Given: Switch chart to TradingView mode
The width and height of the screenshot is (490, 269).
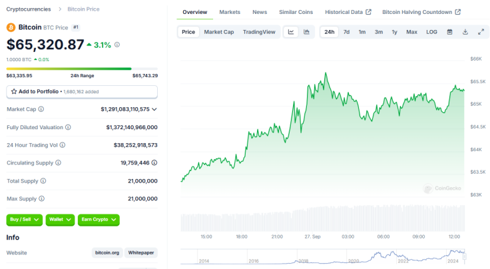Looking at the screenshot, I should click(x=259, y=32).
